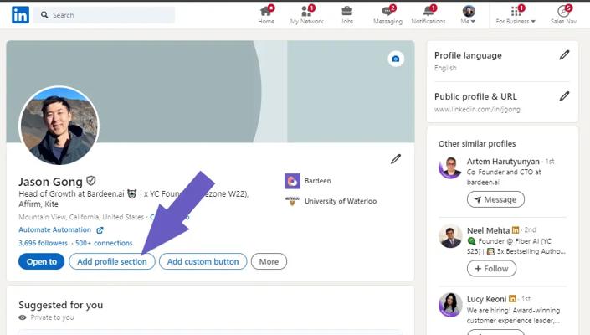
Task: Click Artem Harutyunyan's avatar
Action: [450, 167]
